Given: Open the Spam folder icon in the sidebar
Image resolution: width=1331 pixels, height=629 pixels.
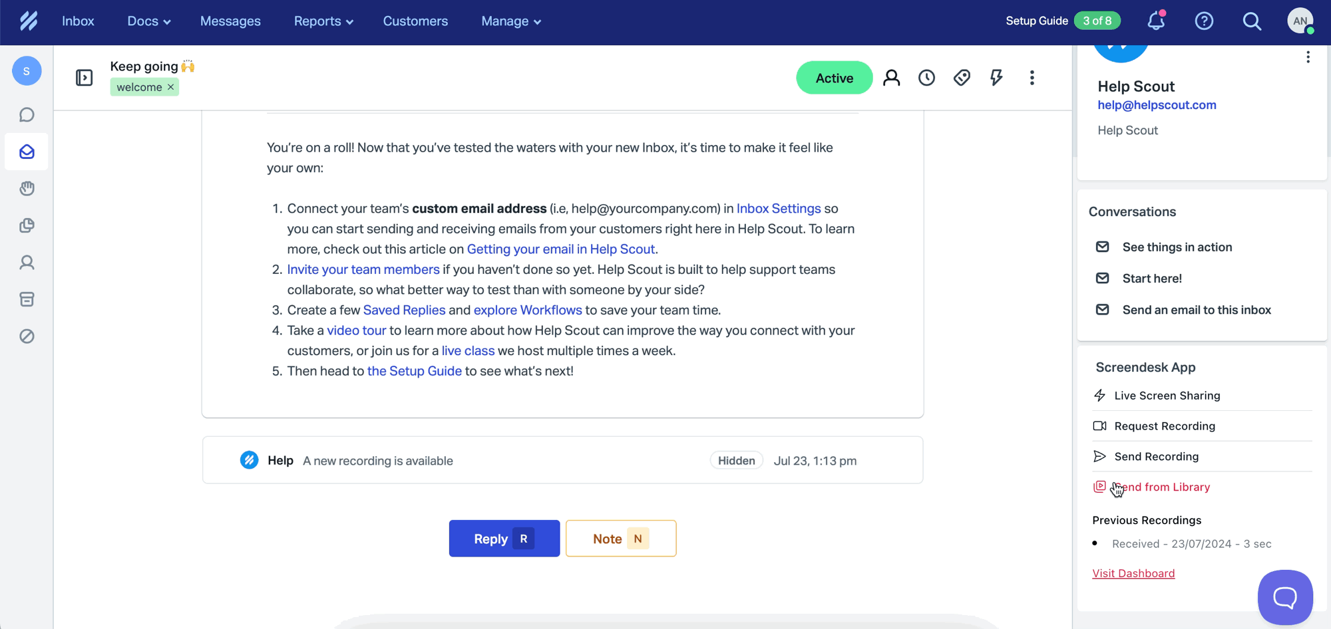Looking at the screenshot, I should [27, 336].
